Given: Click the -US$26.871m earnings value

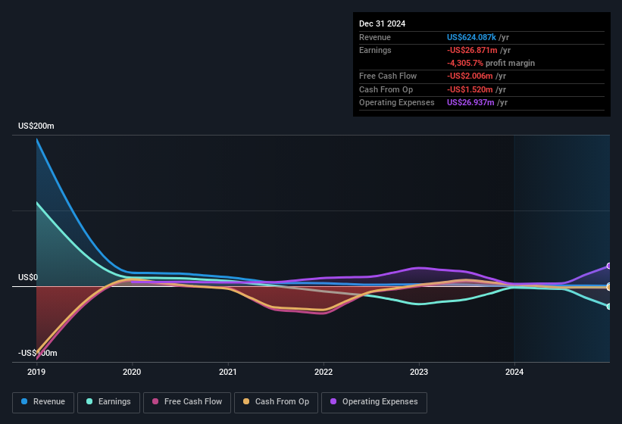Looking at the screenshot, I should click(x=472, y=50).
